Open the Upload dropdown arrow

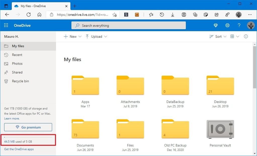pyautogui.click(x=105, y=36)
